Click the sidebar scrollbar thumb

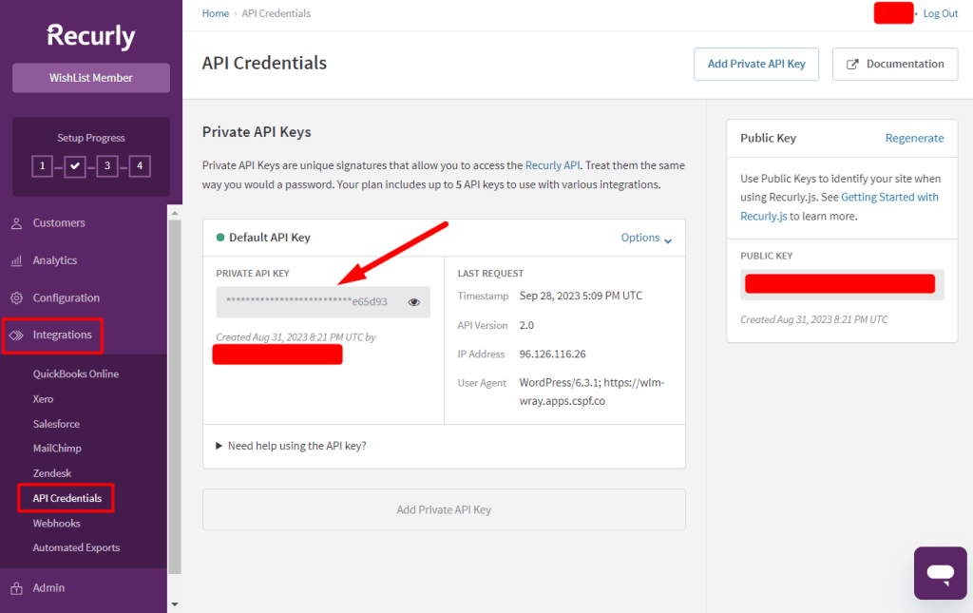point(175,397)
